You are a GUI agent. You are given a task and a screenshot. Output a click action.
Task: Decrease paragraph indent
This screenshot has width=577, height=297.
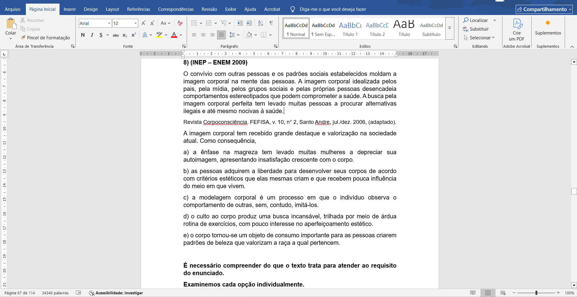[240, 23]
